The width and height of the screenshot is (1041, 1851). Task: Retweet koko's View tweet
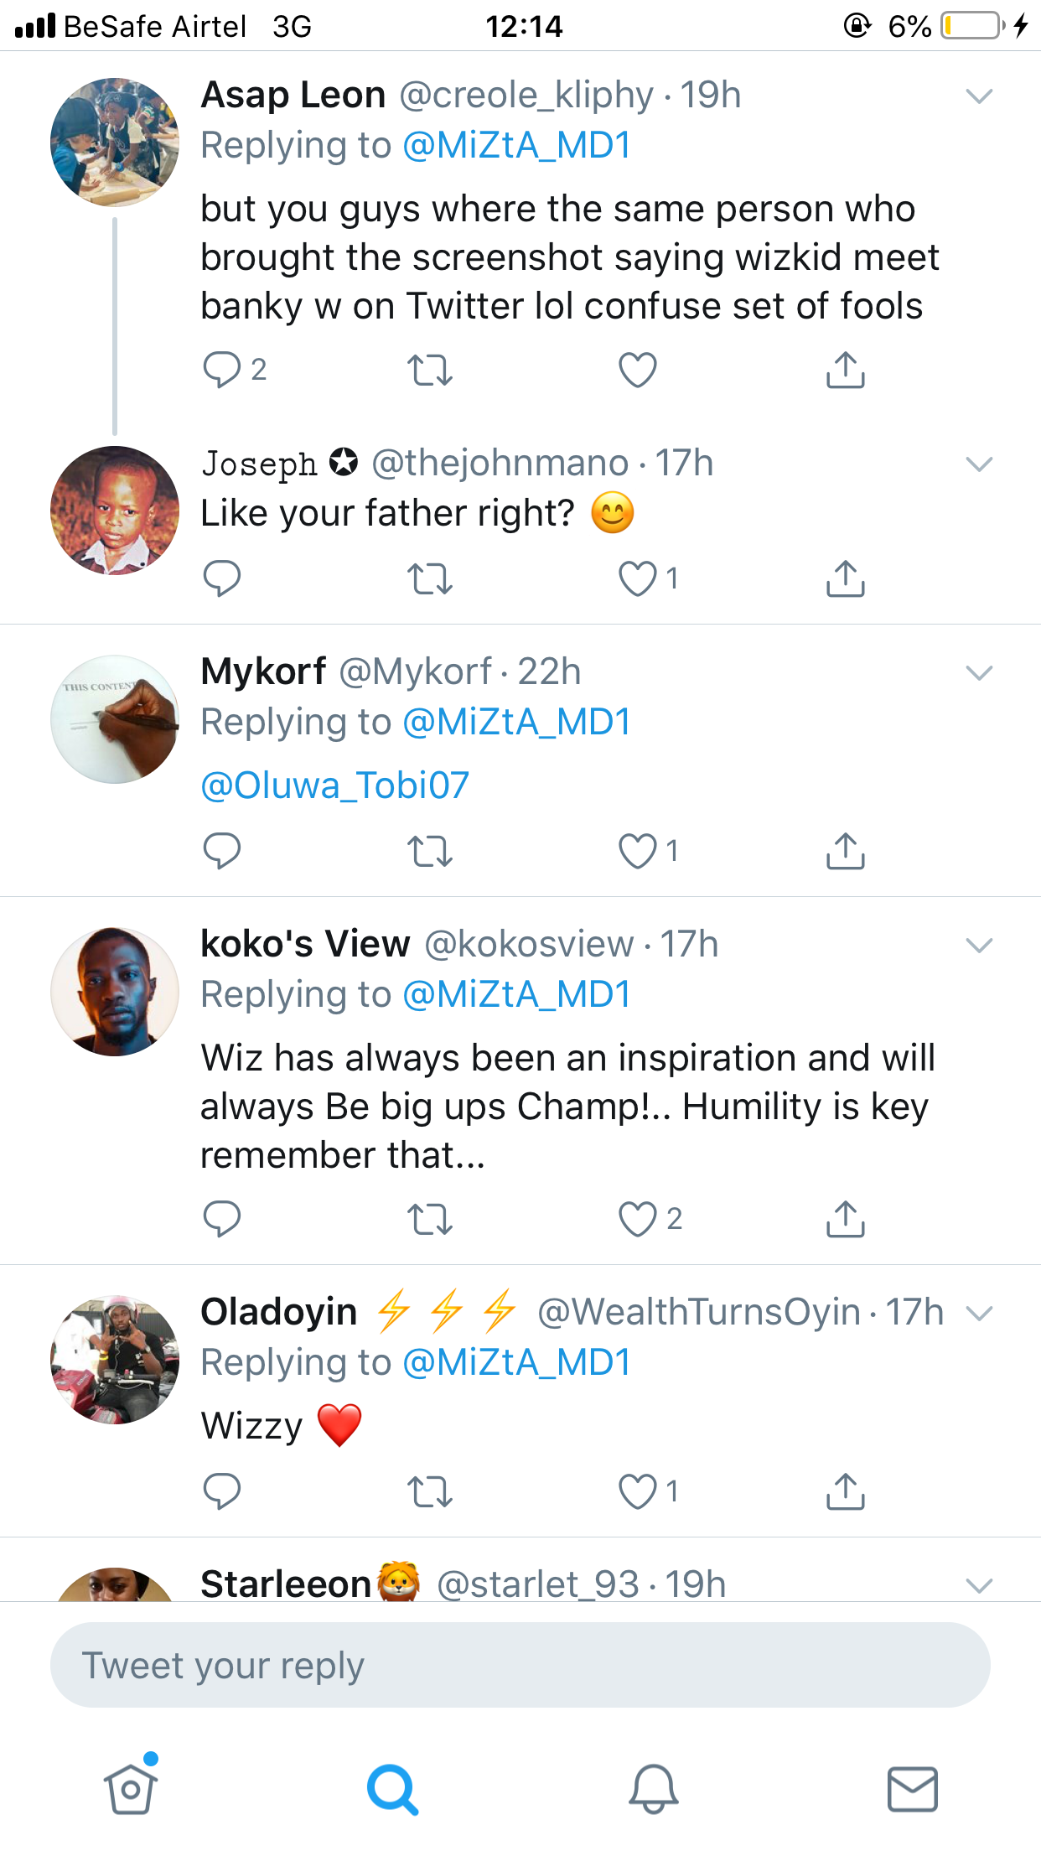(x=429, y=1220)
